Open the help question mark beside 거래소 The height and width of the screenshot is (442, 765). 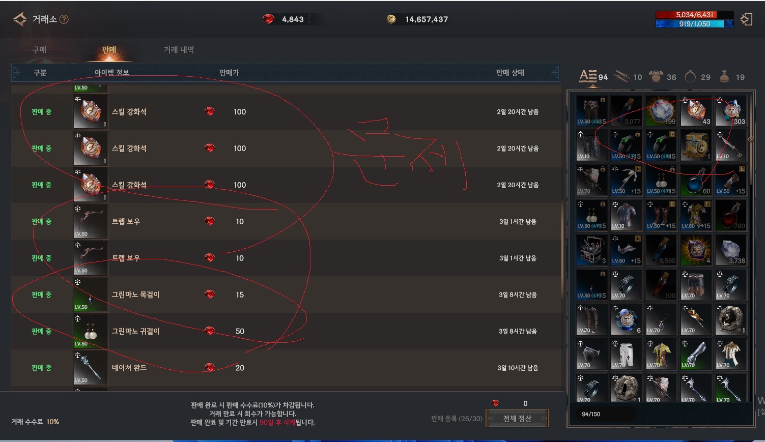(64, 19)
